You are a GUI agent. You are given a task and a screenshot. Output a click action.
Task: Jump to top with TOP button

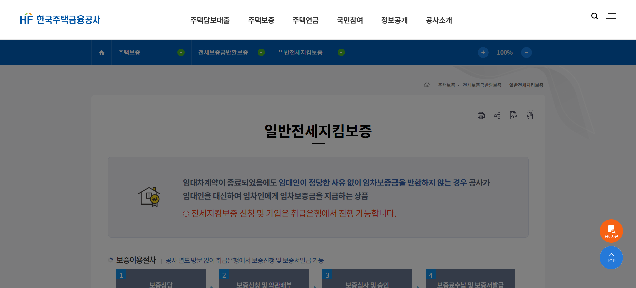pos(611,258)
